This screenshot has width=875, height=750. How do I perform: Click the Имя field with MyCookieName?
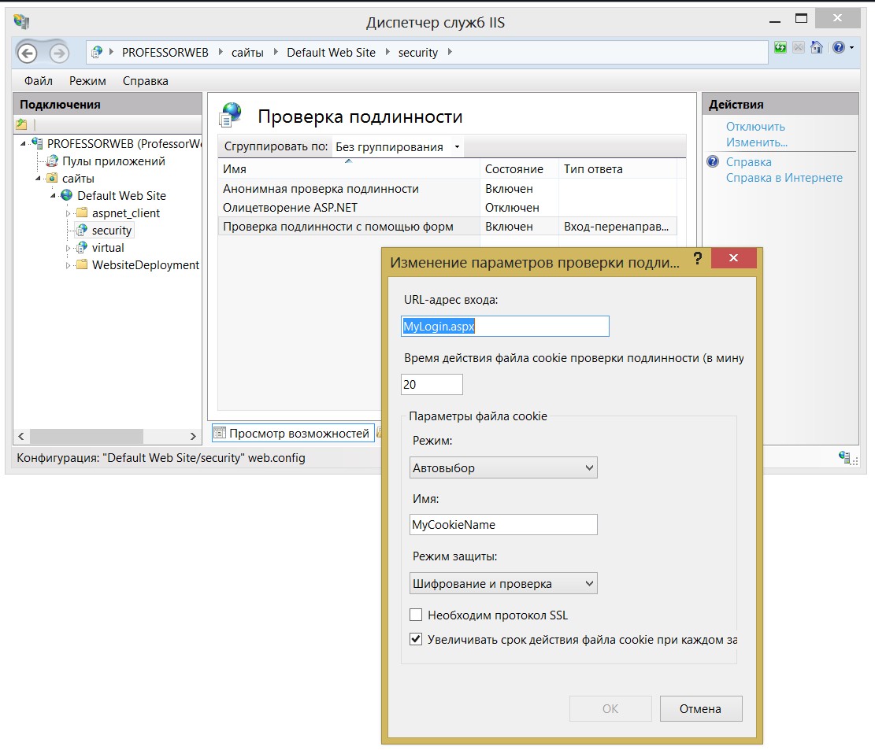(x=503, y=524)
